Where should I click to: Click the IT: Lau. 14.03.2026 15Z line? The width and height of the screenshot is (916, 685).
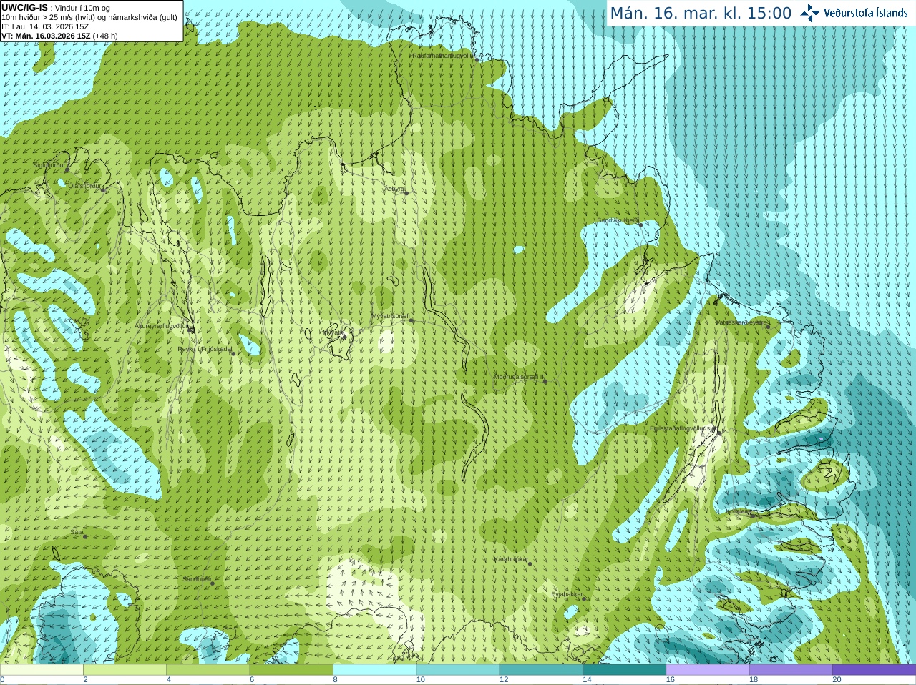[x=45, y=26]
